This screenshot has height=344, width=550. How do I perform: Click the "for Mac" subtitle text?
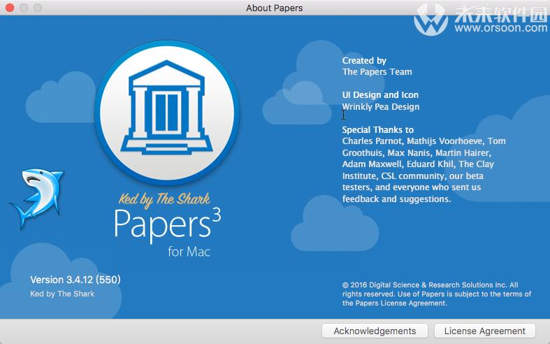point(189,252)
